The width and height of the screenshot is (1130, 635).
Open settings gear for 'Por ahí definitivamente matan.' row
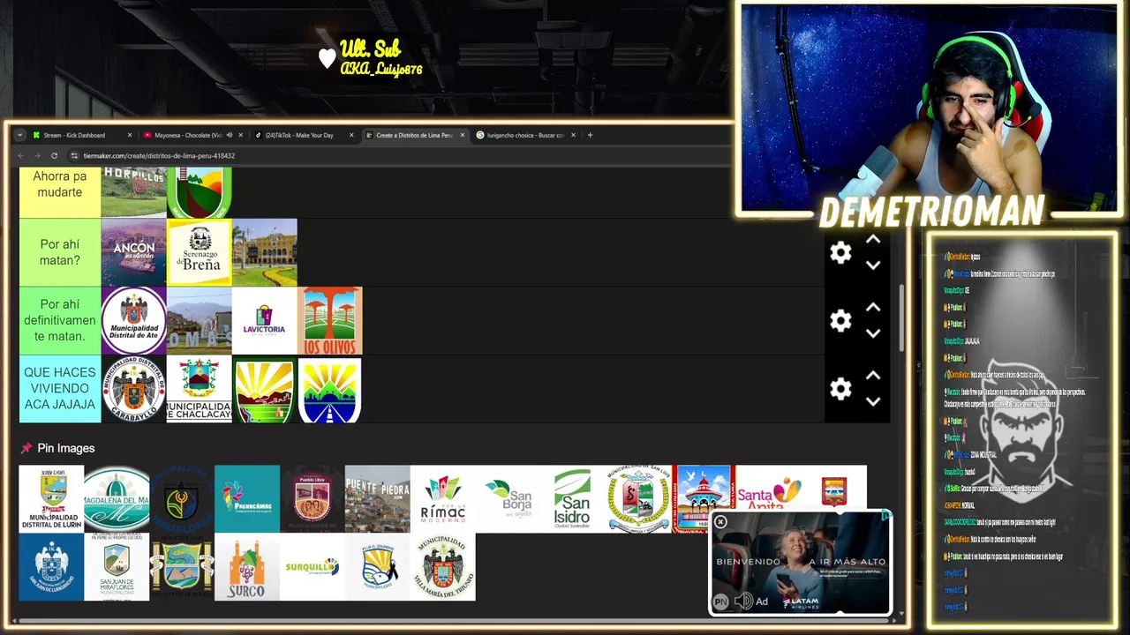point(840,321)
